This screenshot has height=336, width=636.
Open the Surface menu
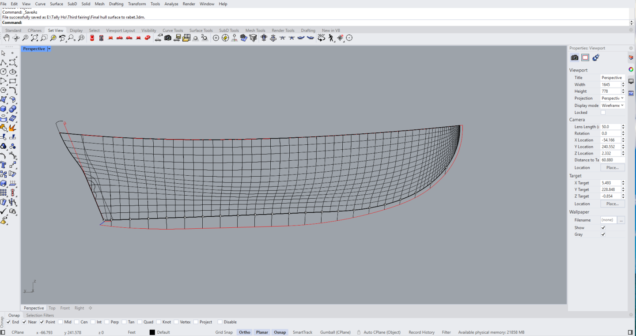point(56,4)
